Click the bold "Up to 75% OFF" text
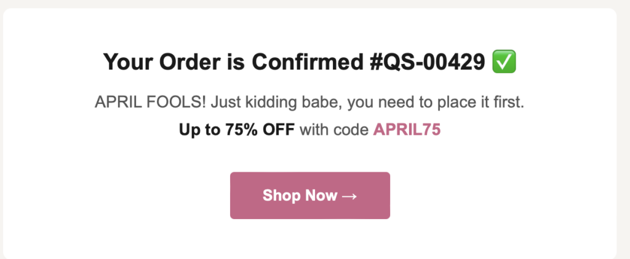Image resolution: width=630 pixels, height=259 pixels. click(x=237, y=130)
